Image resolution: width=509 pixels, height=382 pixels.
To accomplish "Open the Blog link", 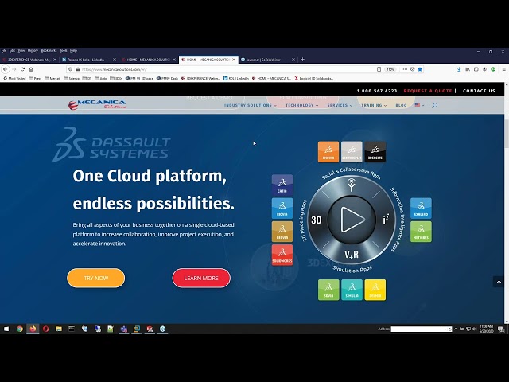I will [401, 105].
